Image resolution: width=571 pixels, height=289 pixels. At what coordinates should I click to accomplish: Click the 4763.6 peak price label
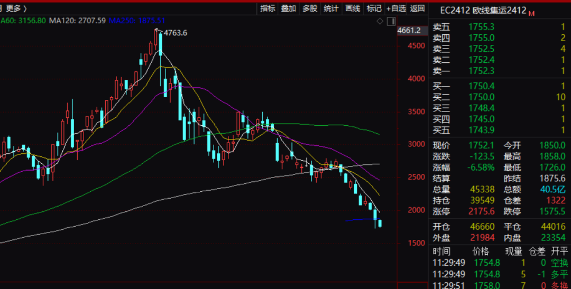(x=176, y=33)
